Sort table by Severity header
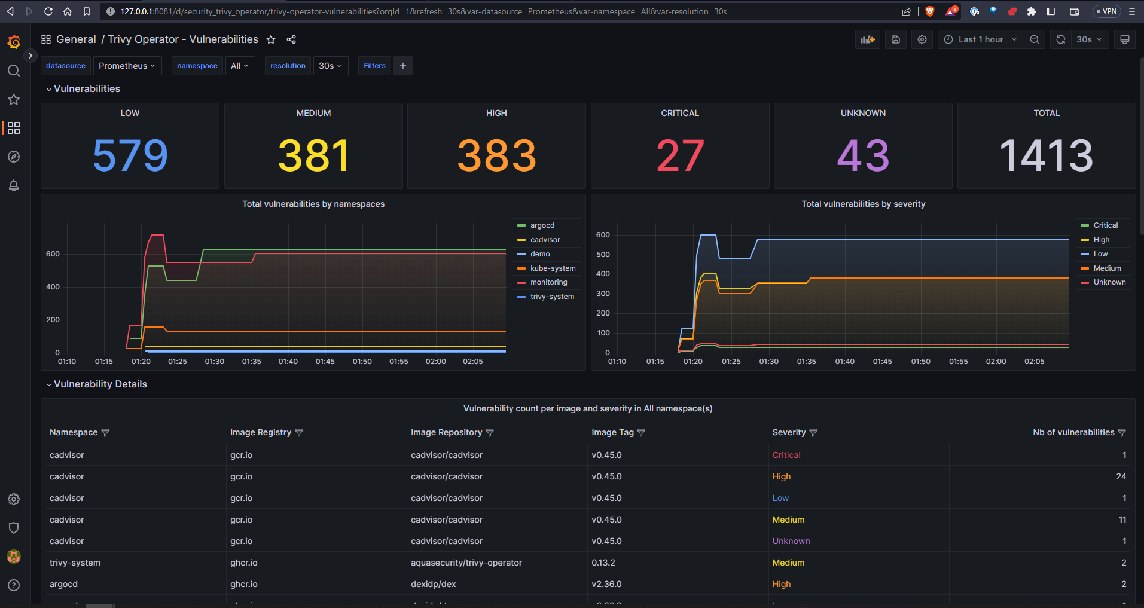 click(789, 432)
